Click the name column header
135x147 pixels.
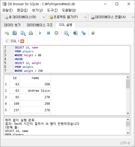(35, 78)
